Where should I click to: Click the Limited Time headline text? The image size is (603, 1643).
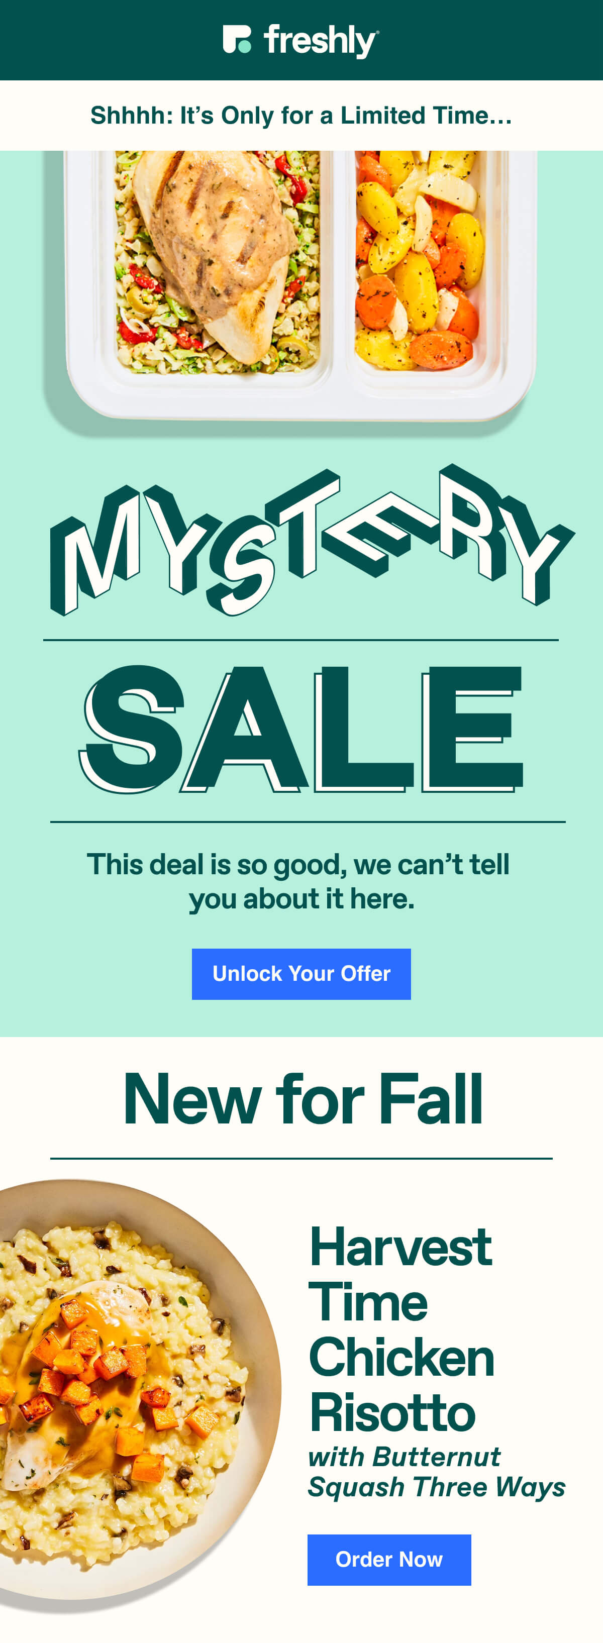[x=301, y=116]
